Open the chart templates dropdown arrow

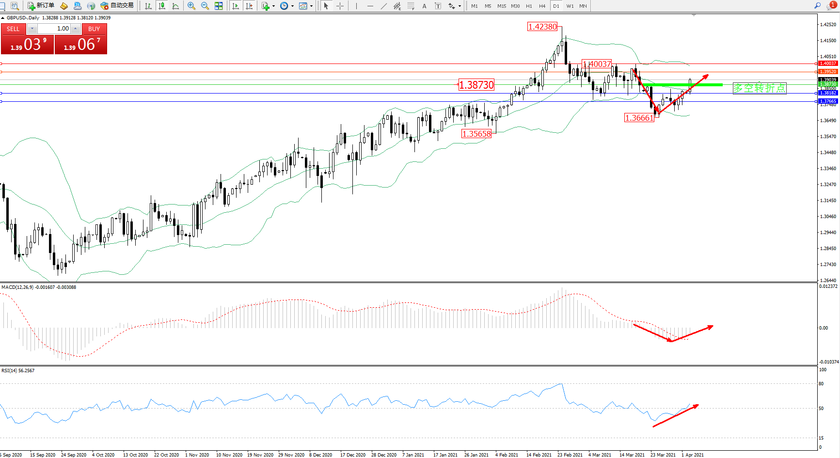[x=311, y=6]
